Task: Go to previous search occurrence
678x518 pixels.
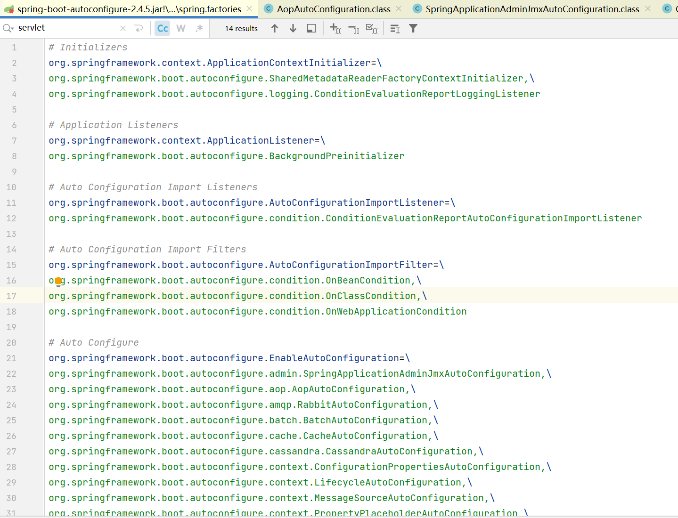Action: pos(275,28)
